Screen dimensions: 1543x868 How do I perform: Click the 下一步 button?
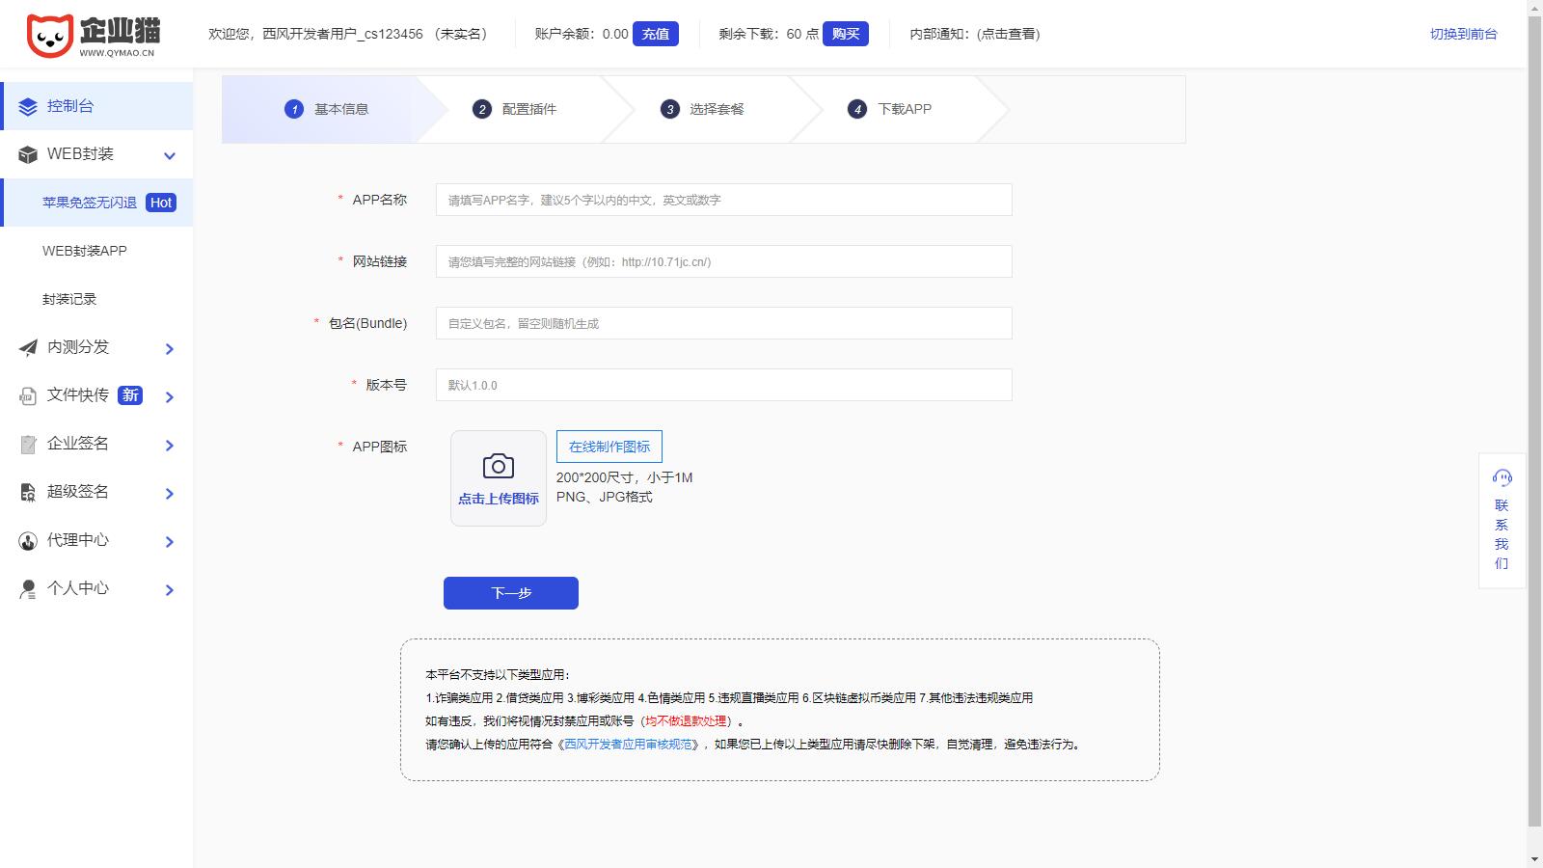(x=510, y=592)
